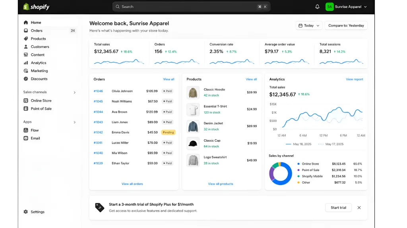Open order #1046 link

coord(98,91)
